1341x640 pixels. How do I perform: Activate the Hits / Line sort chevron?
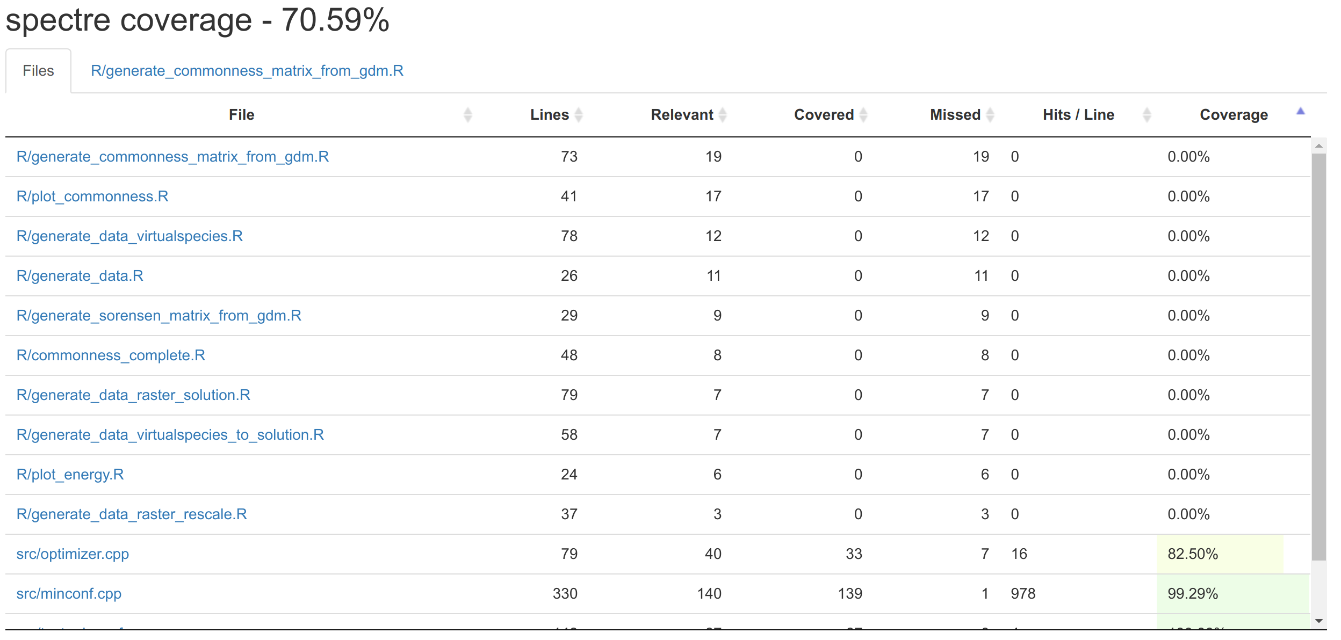click(x=1147, y=114)
